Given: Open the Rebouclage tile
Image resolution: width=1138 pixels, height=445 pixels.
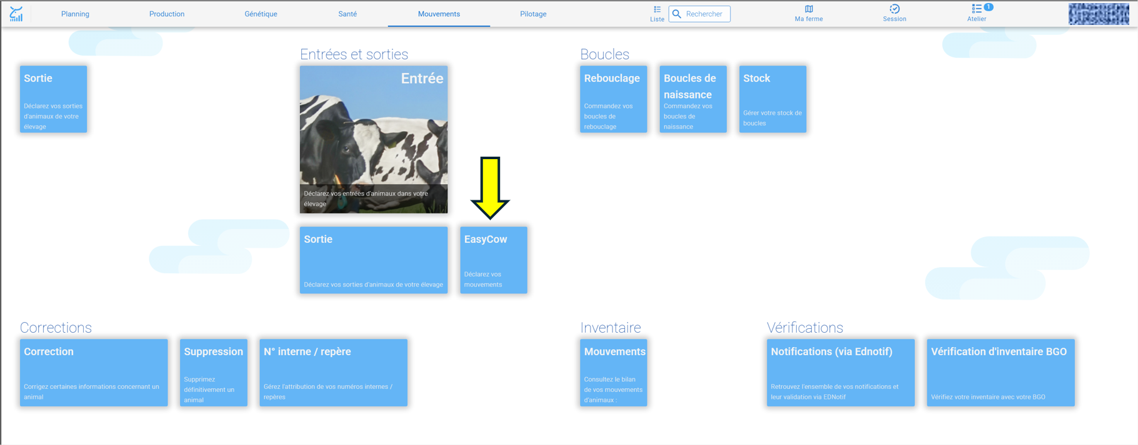Looking at the screenshot, I should (x=614, y=99).
